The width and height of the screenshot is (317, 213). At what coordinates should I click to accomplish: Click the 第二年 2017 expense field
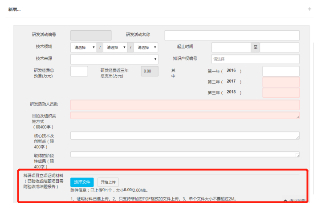pos(280,82)
